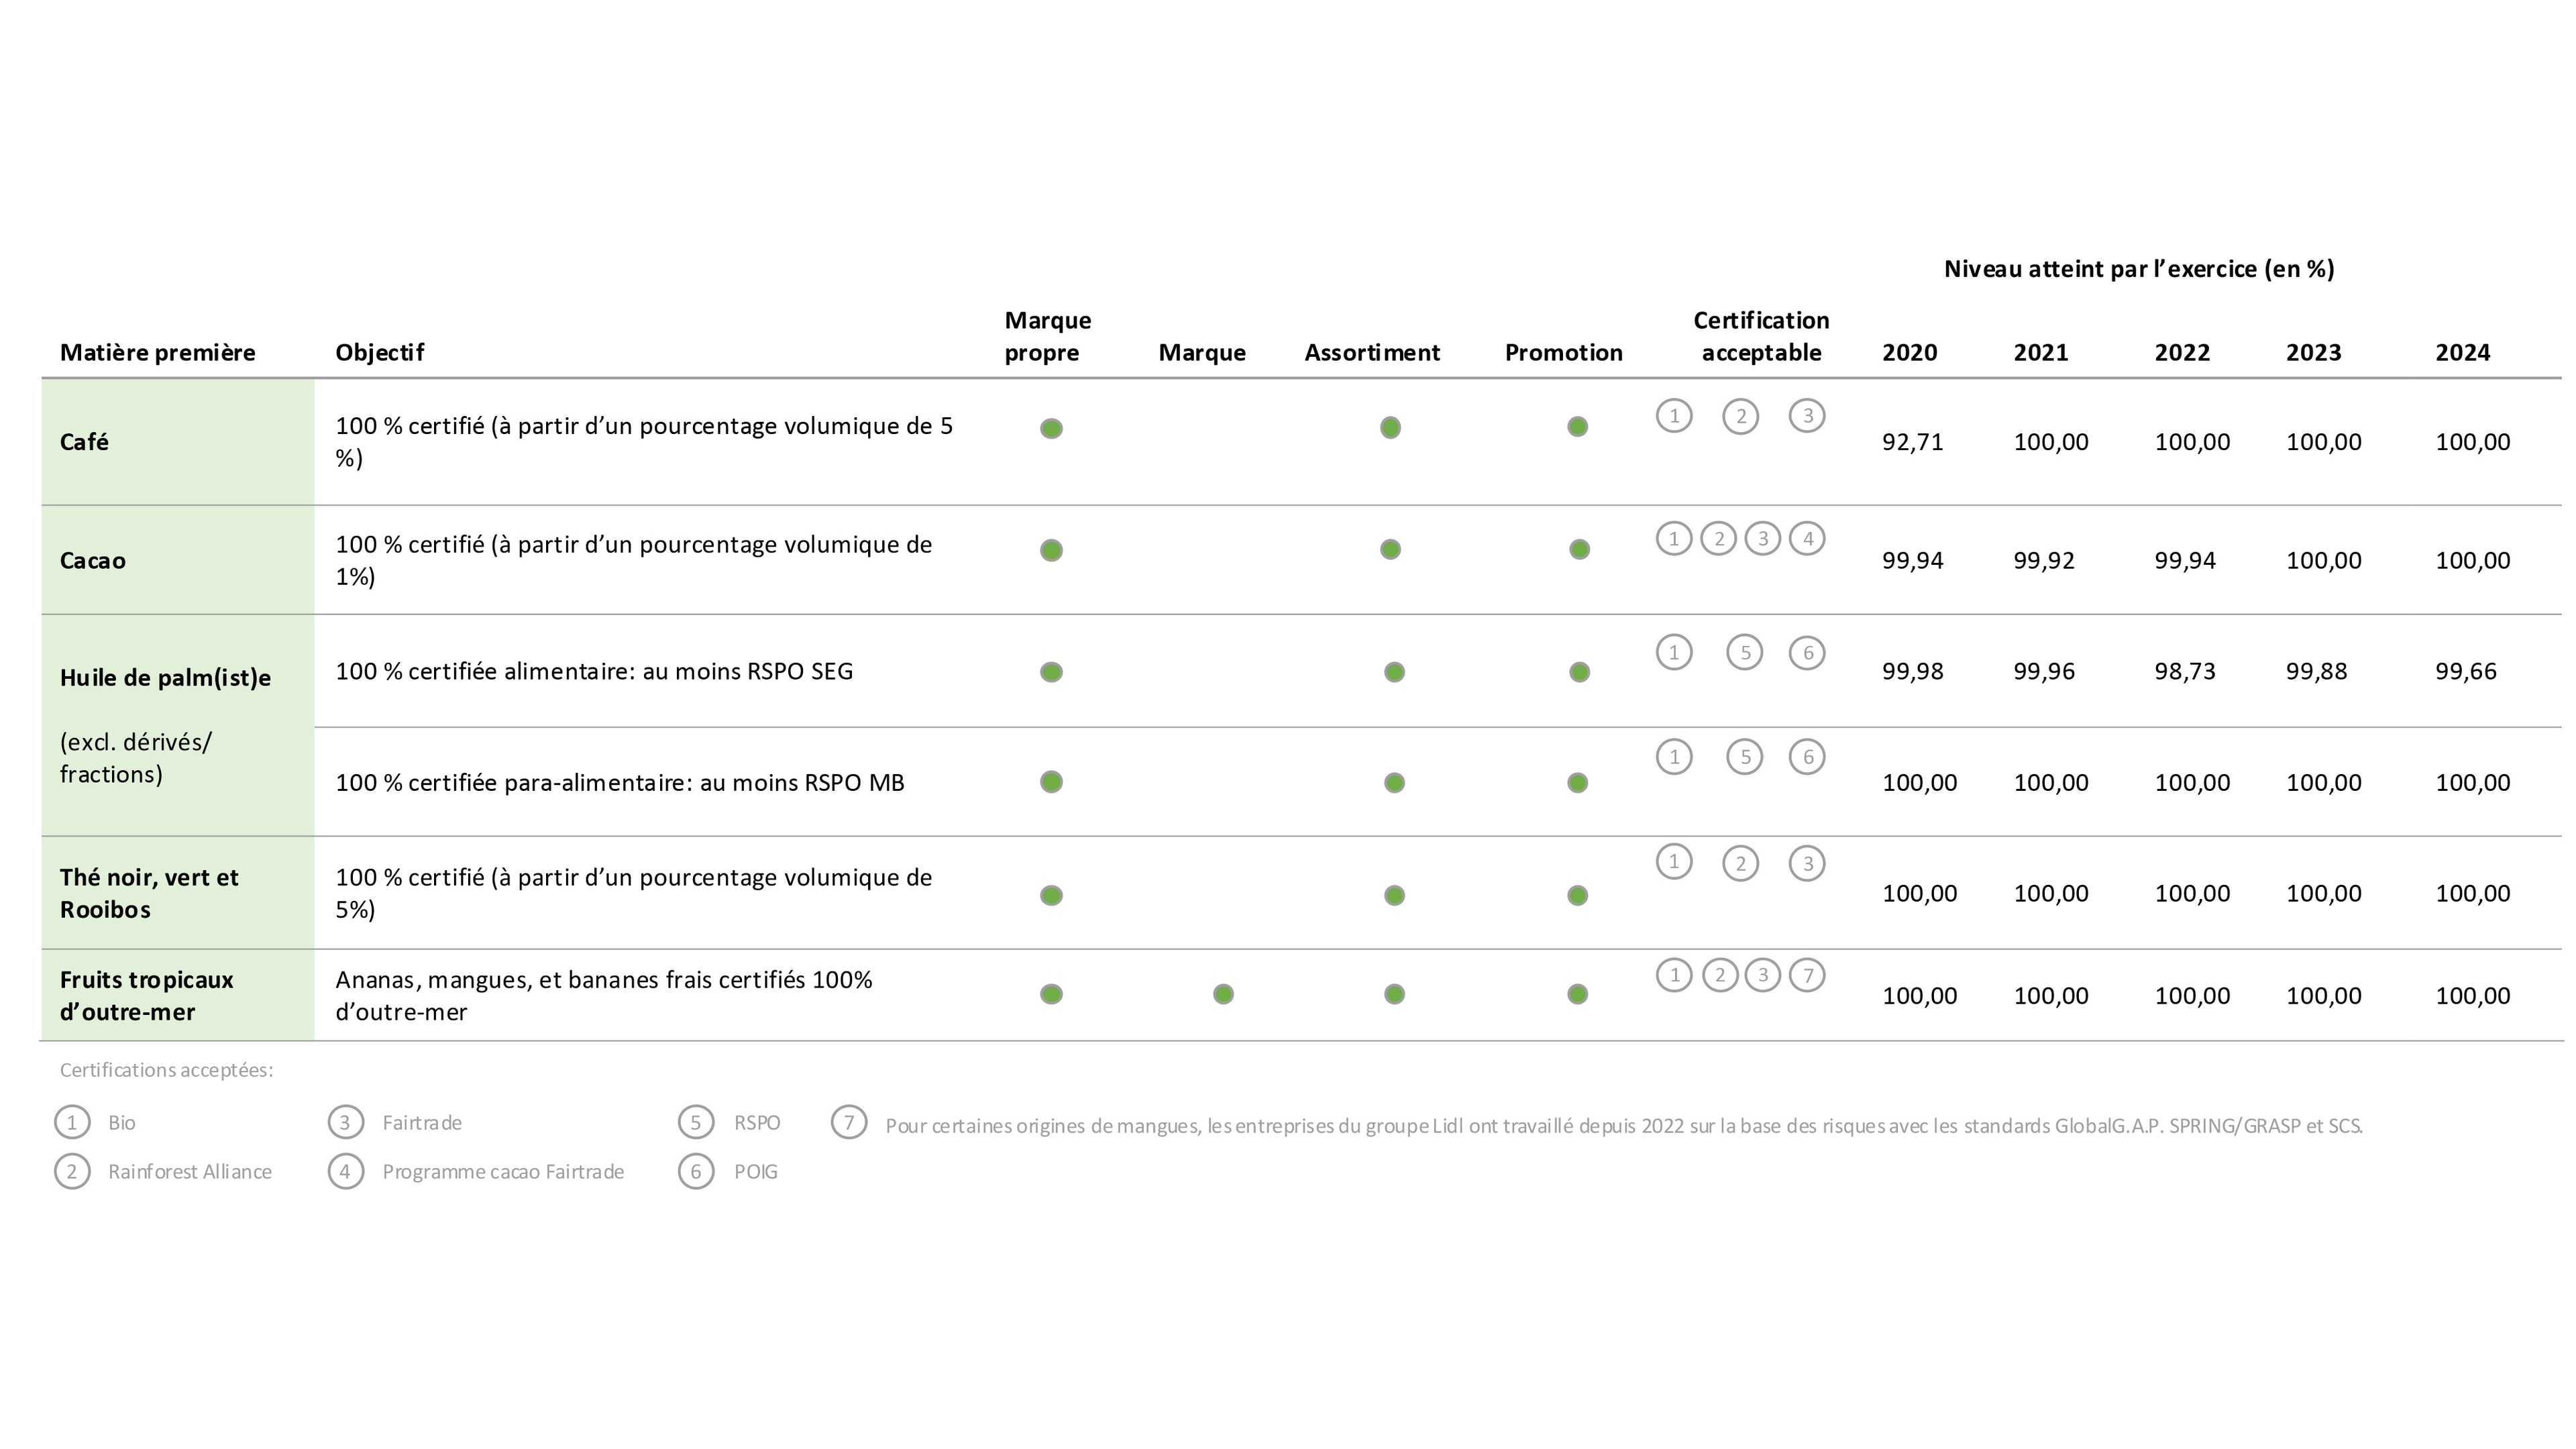The height and width of the screenshot is (1449, 2576).
Task: Click the Matière première column header
Action: click(157, 352)
